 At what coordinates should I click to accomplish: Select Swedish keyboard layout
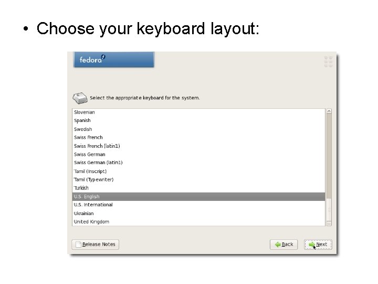[x=83, y=129]
